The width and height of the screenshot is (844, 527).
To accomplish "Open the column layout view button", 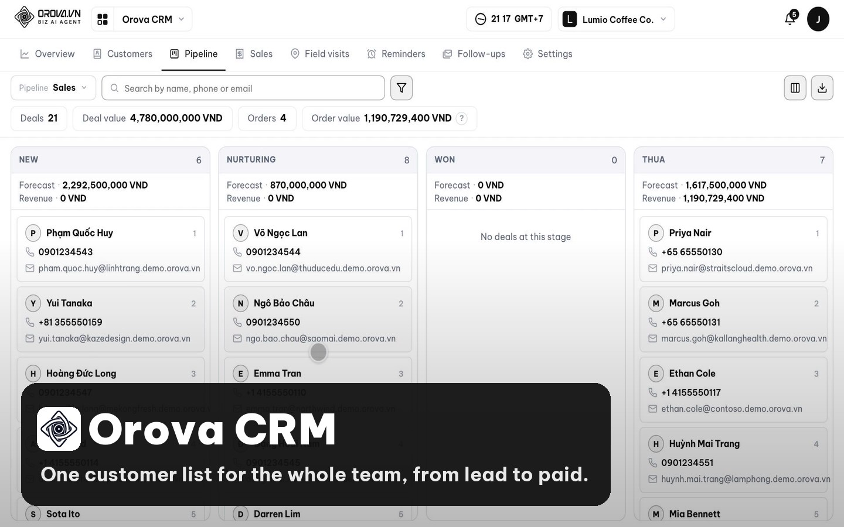I will [795, 88].
